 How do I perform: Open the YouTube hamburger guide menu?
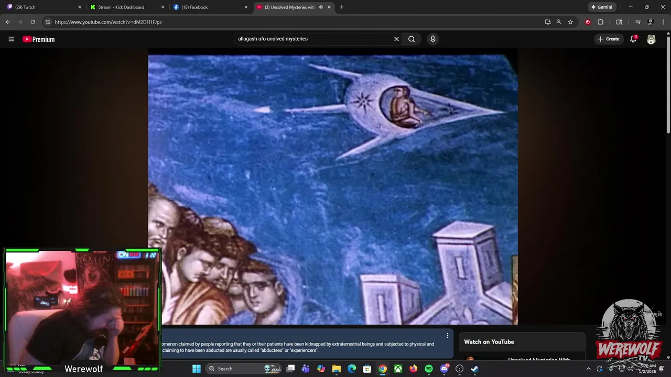11,39
